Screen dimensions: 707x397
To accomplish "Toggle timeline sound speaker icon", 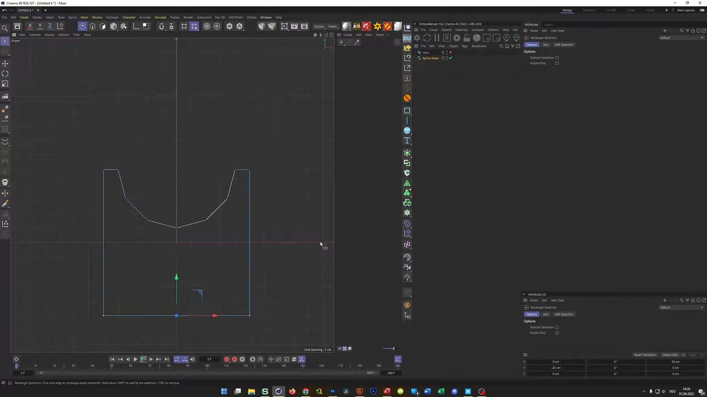I will 192,359.
